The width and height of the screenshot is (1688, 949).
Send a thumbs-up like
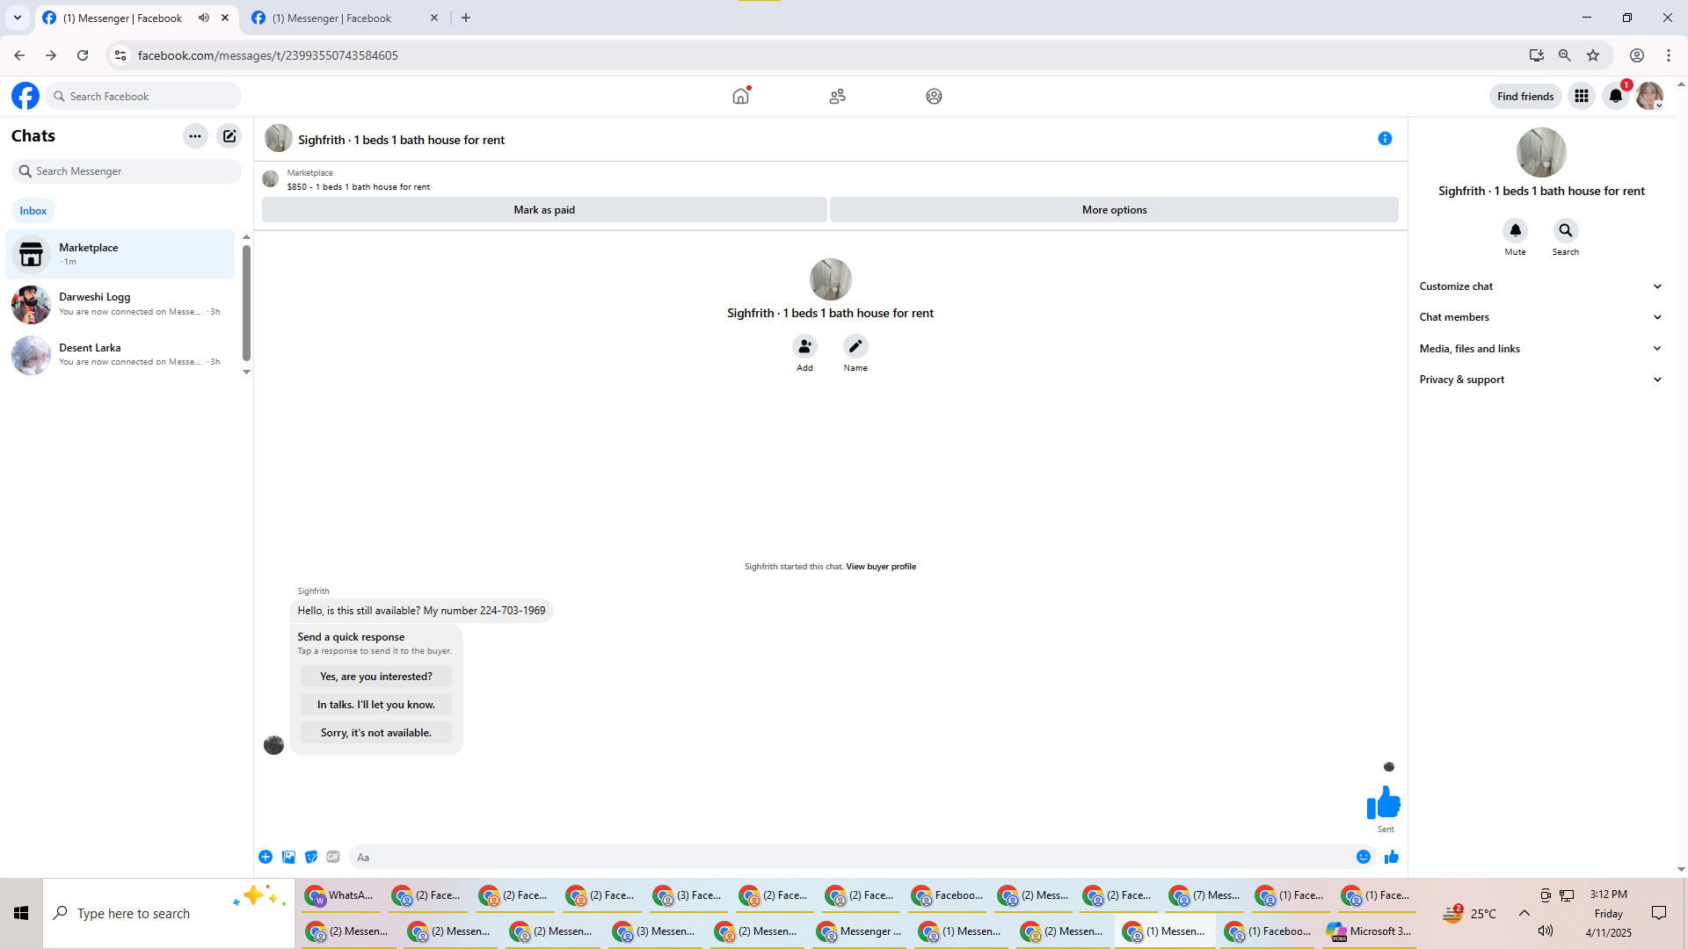tap(1392, 857)
